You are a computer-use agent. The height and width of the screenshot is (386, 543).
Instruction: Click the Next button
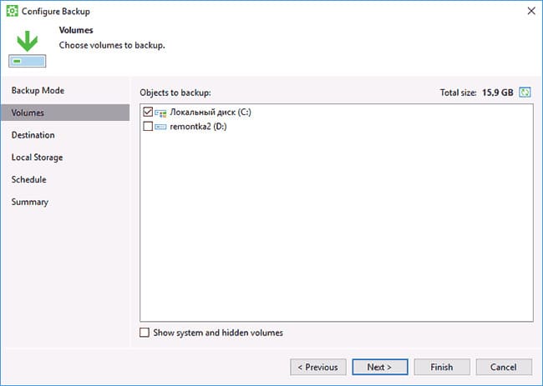[380, 367]
